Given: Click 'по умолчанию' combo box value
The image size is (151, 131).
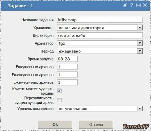Looking at the screenshot, I should pos(73,109).
